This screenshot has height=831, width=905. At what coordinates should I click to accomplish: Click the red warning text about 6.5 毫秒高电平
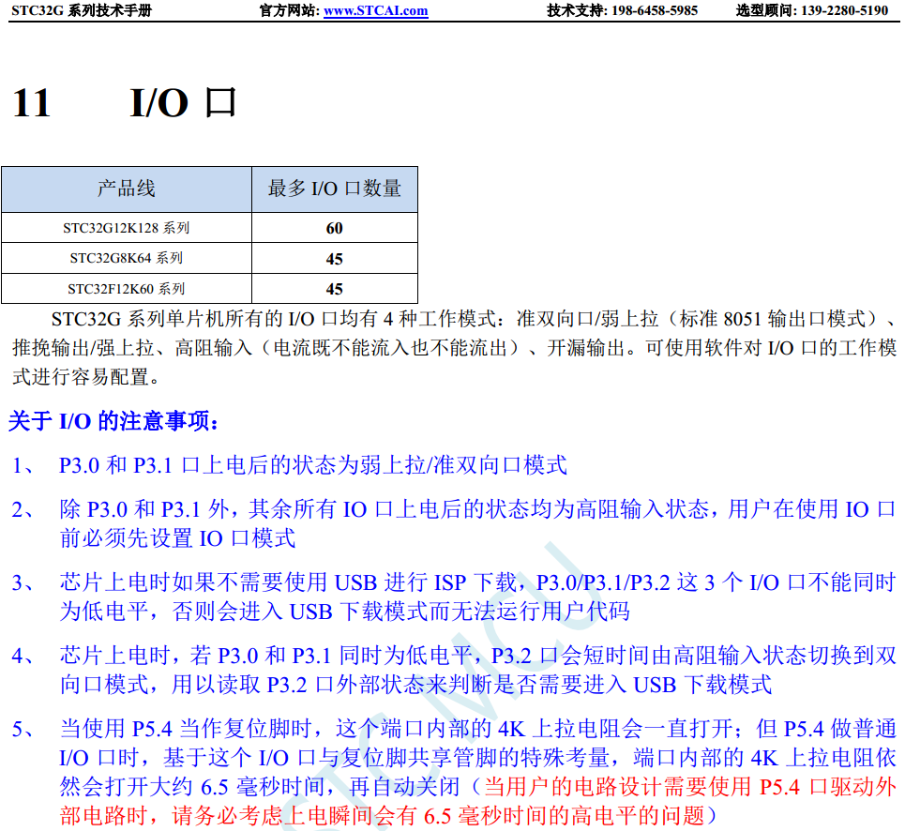(479, 801)
